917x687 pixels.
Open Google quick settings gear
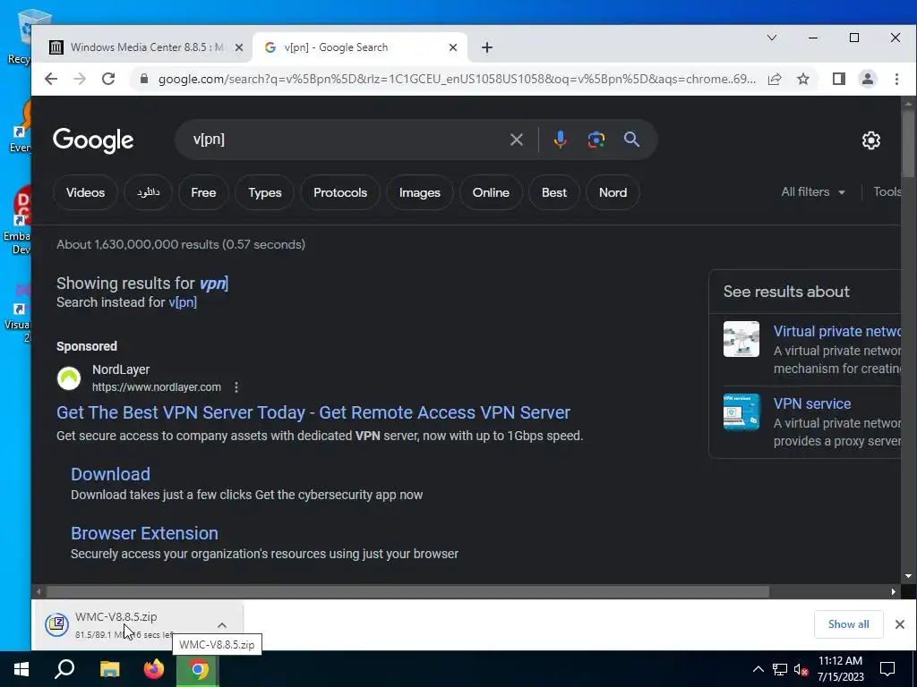(x=870, y=140)
